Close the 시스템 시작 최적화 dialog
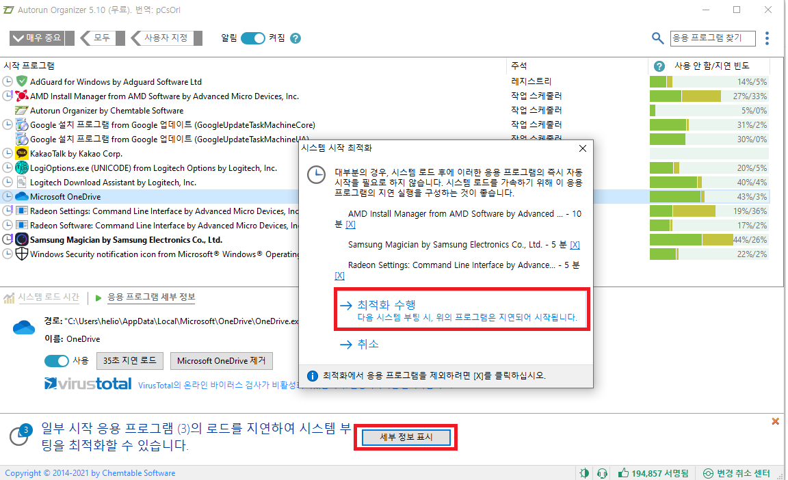Viewport: 788px width, 480px height. pos(583,148)
